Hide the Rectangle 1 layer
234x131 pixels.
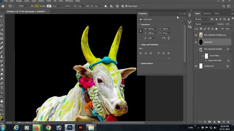(x=196, y=42)
